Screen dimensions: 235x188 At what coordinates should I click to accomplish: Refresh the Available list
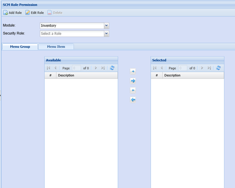(112, 68)
